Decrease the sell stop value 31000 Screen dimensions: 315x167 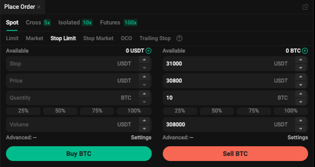click(x=301, y=68)
